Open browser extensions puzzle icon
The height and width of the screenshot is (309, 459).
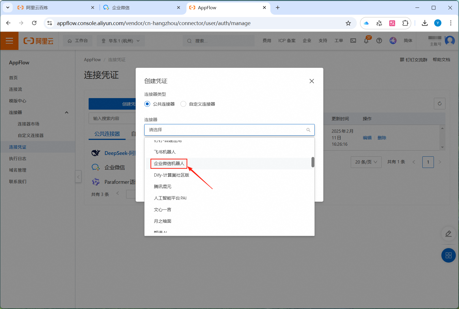405,23
